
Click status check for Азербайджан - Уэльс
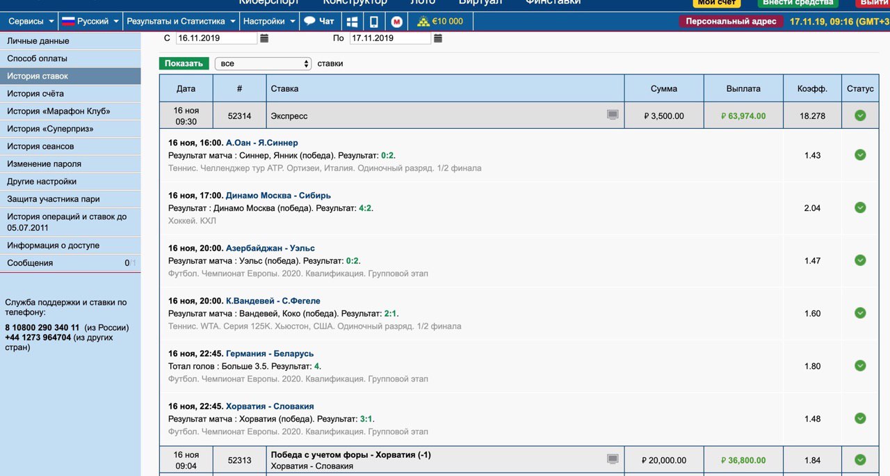point(860,260)
